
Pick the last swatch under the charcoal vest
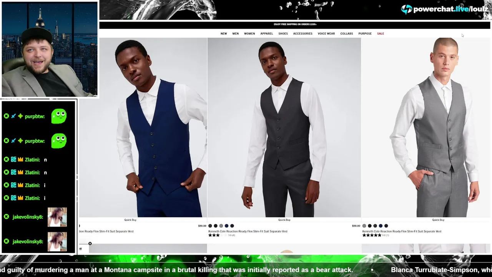pos(232,226)
